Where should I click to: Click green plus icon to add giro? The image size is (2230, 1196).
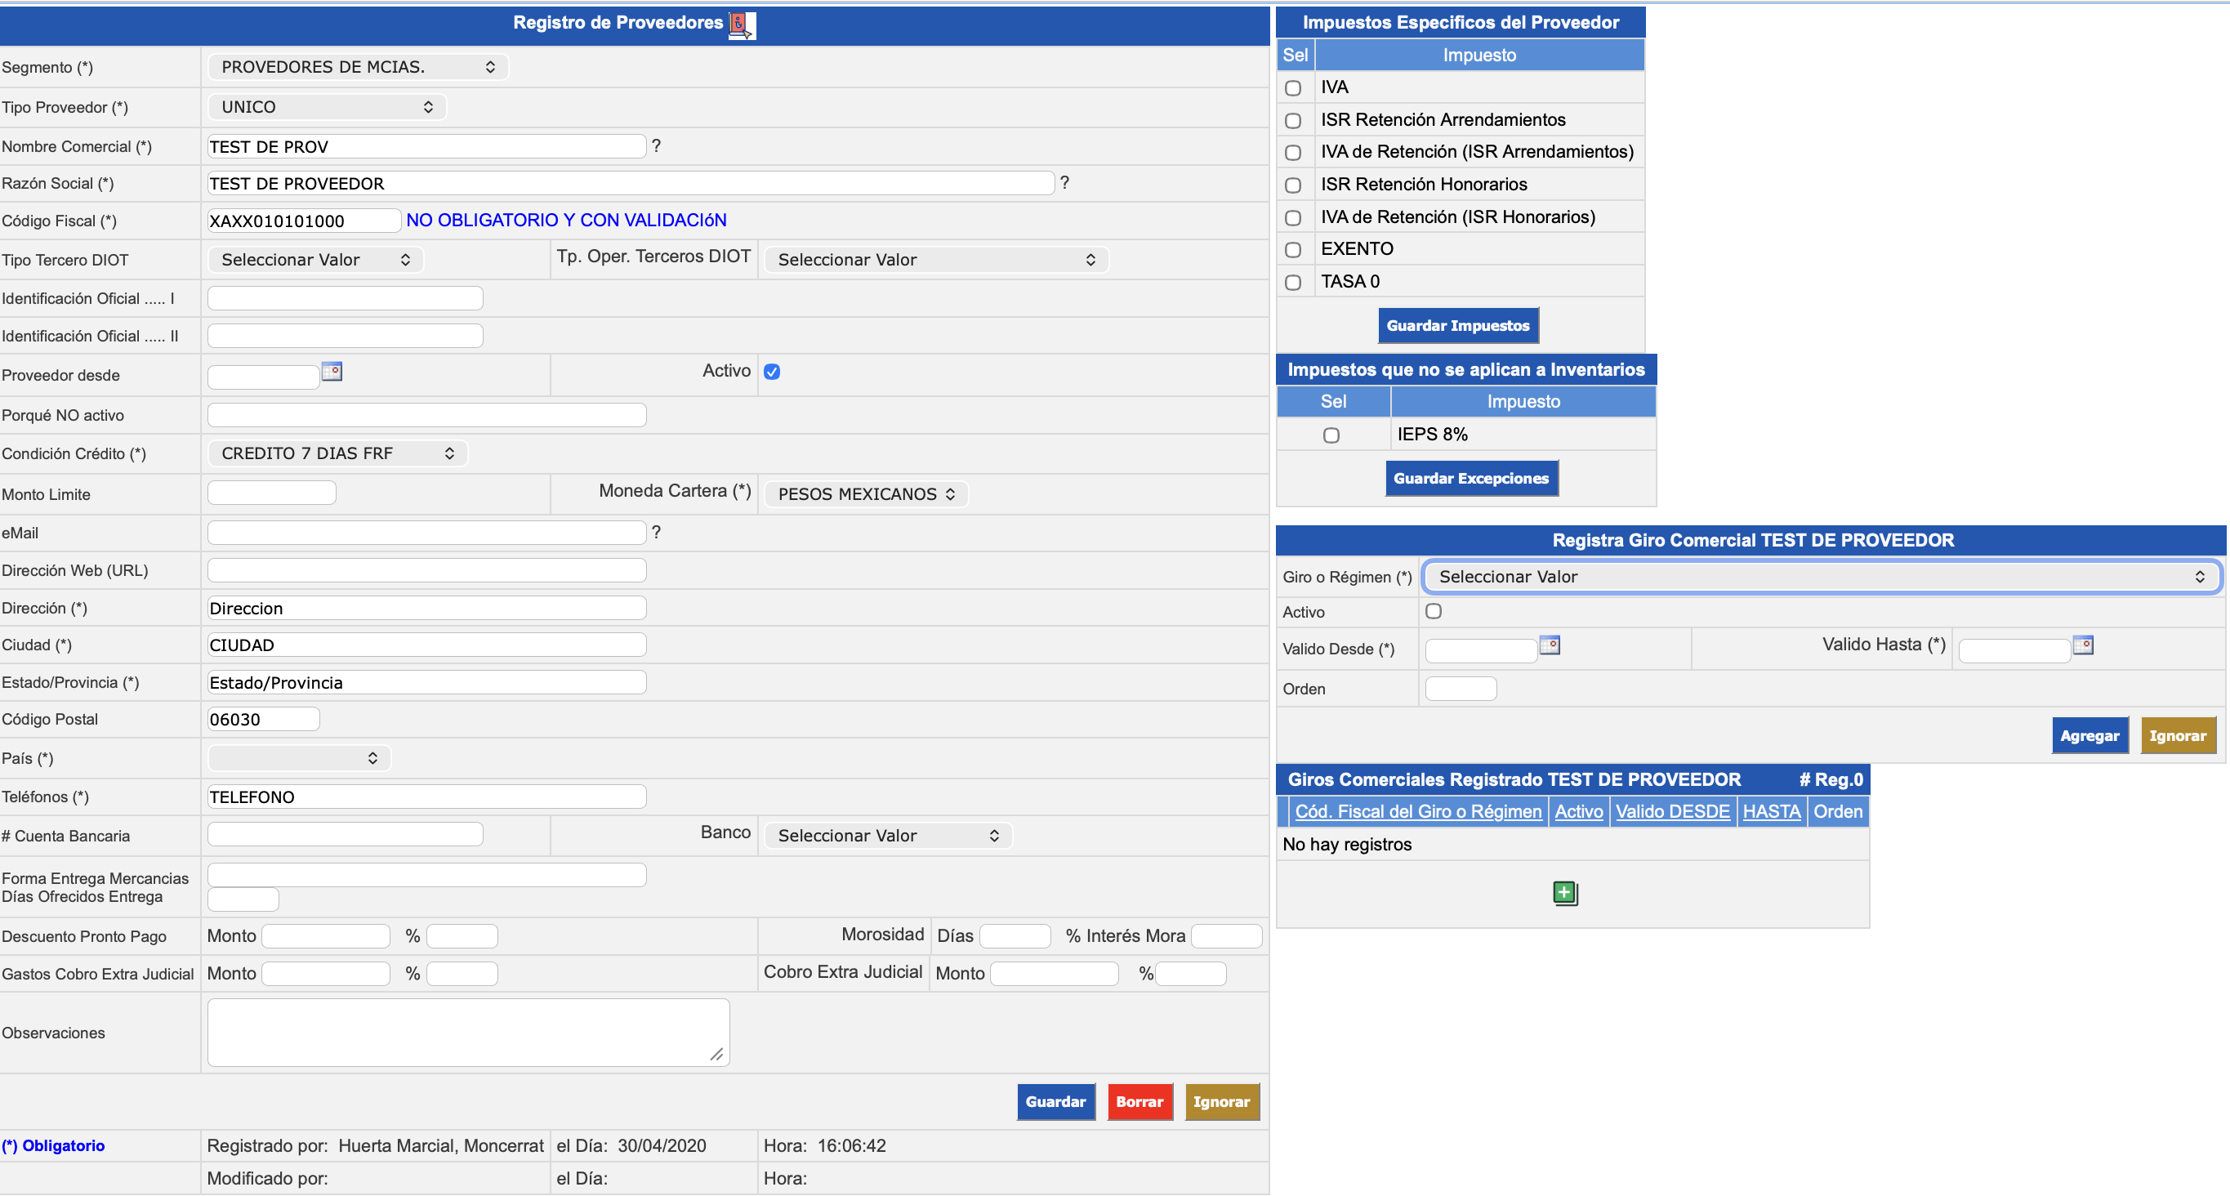click(1564, 893)
